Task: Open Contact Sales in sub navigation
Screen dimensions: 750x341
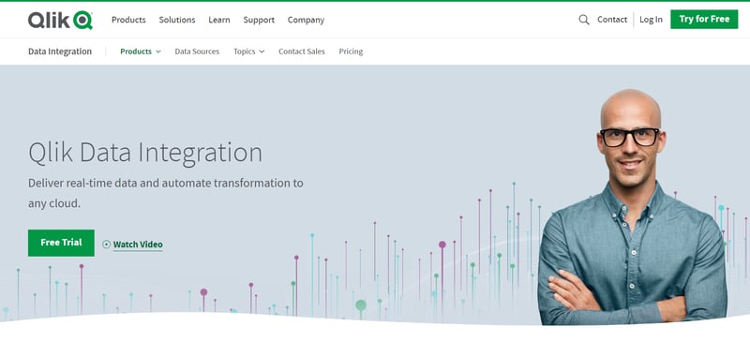Action: (302, 52)
